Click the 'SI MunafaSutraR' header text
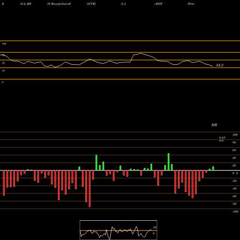Image resolution: width=240 pixels, height=240 pixels. pos(59,4)
